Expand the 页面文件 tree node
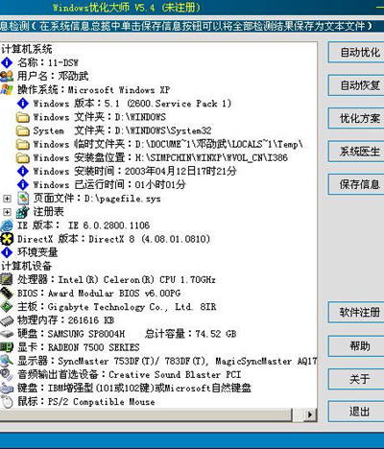Image resolution: width=384 pixels, height=449 pixels. click(x=7, y=199)
